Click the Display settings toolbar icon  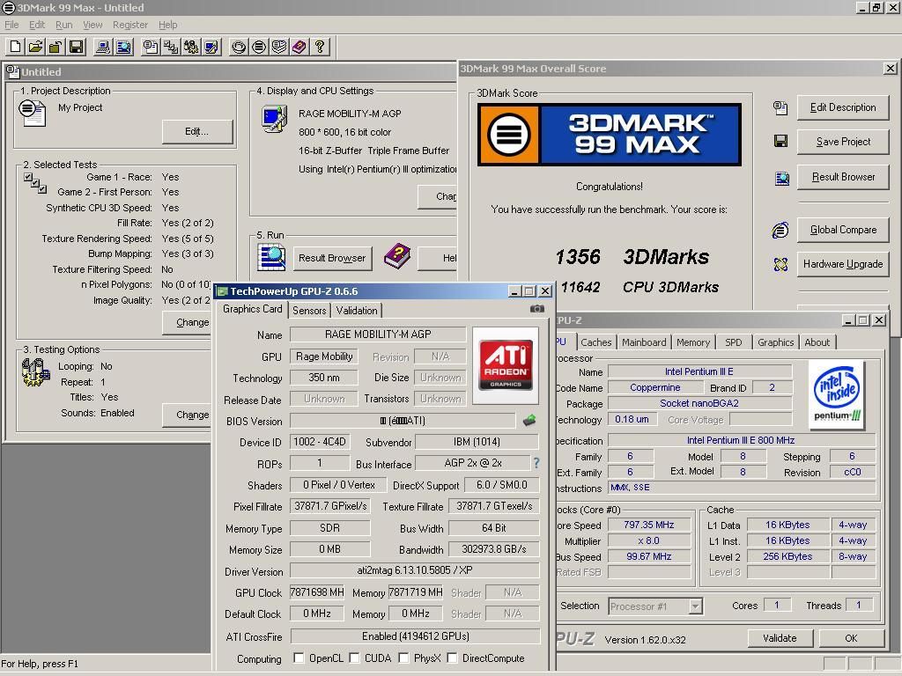pos(211,47)
